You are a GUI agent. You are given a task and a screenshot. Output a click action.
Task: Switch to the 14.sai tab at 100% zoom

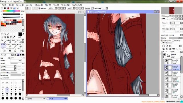(x=57, y=99)
